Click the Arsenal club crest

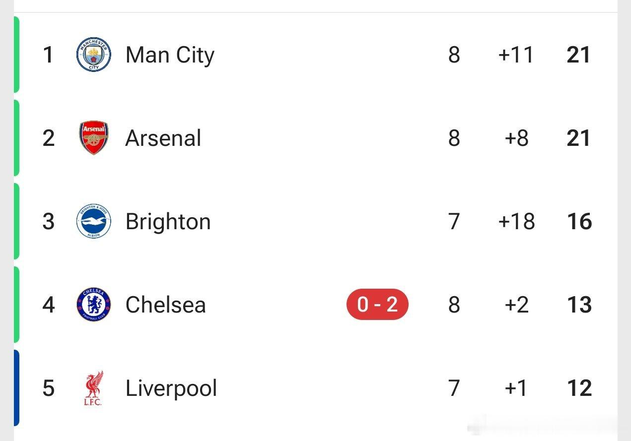click(x=94, y=138)
